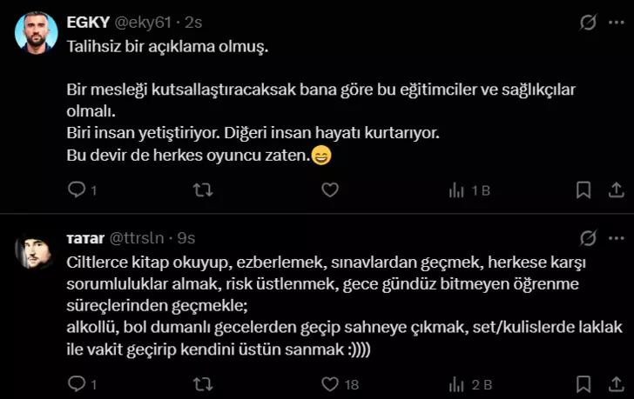Like EGKY's tweet with heart icon
Image resolution: width=634 pixels, height=399 pixels.
[x=329, y=190]
